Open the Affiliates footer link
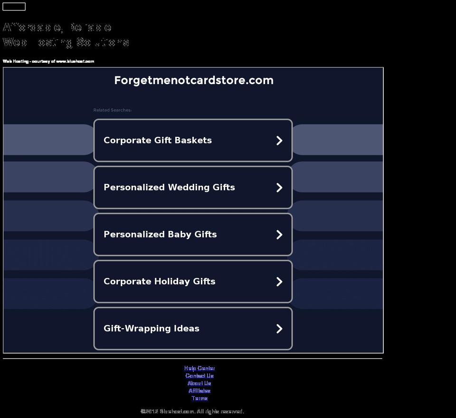This screenshot has width=456, height=418. [x=199, y=391]
